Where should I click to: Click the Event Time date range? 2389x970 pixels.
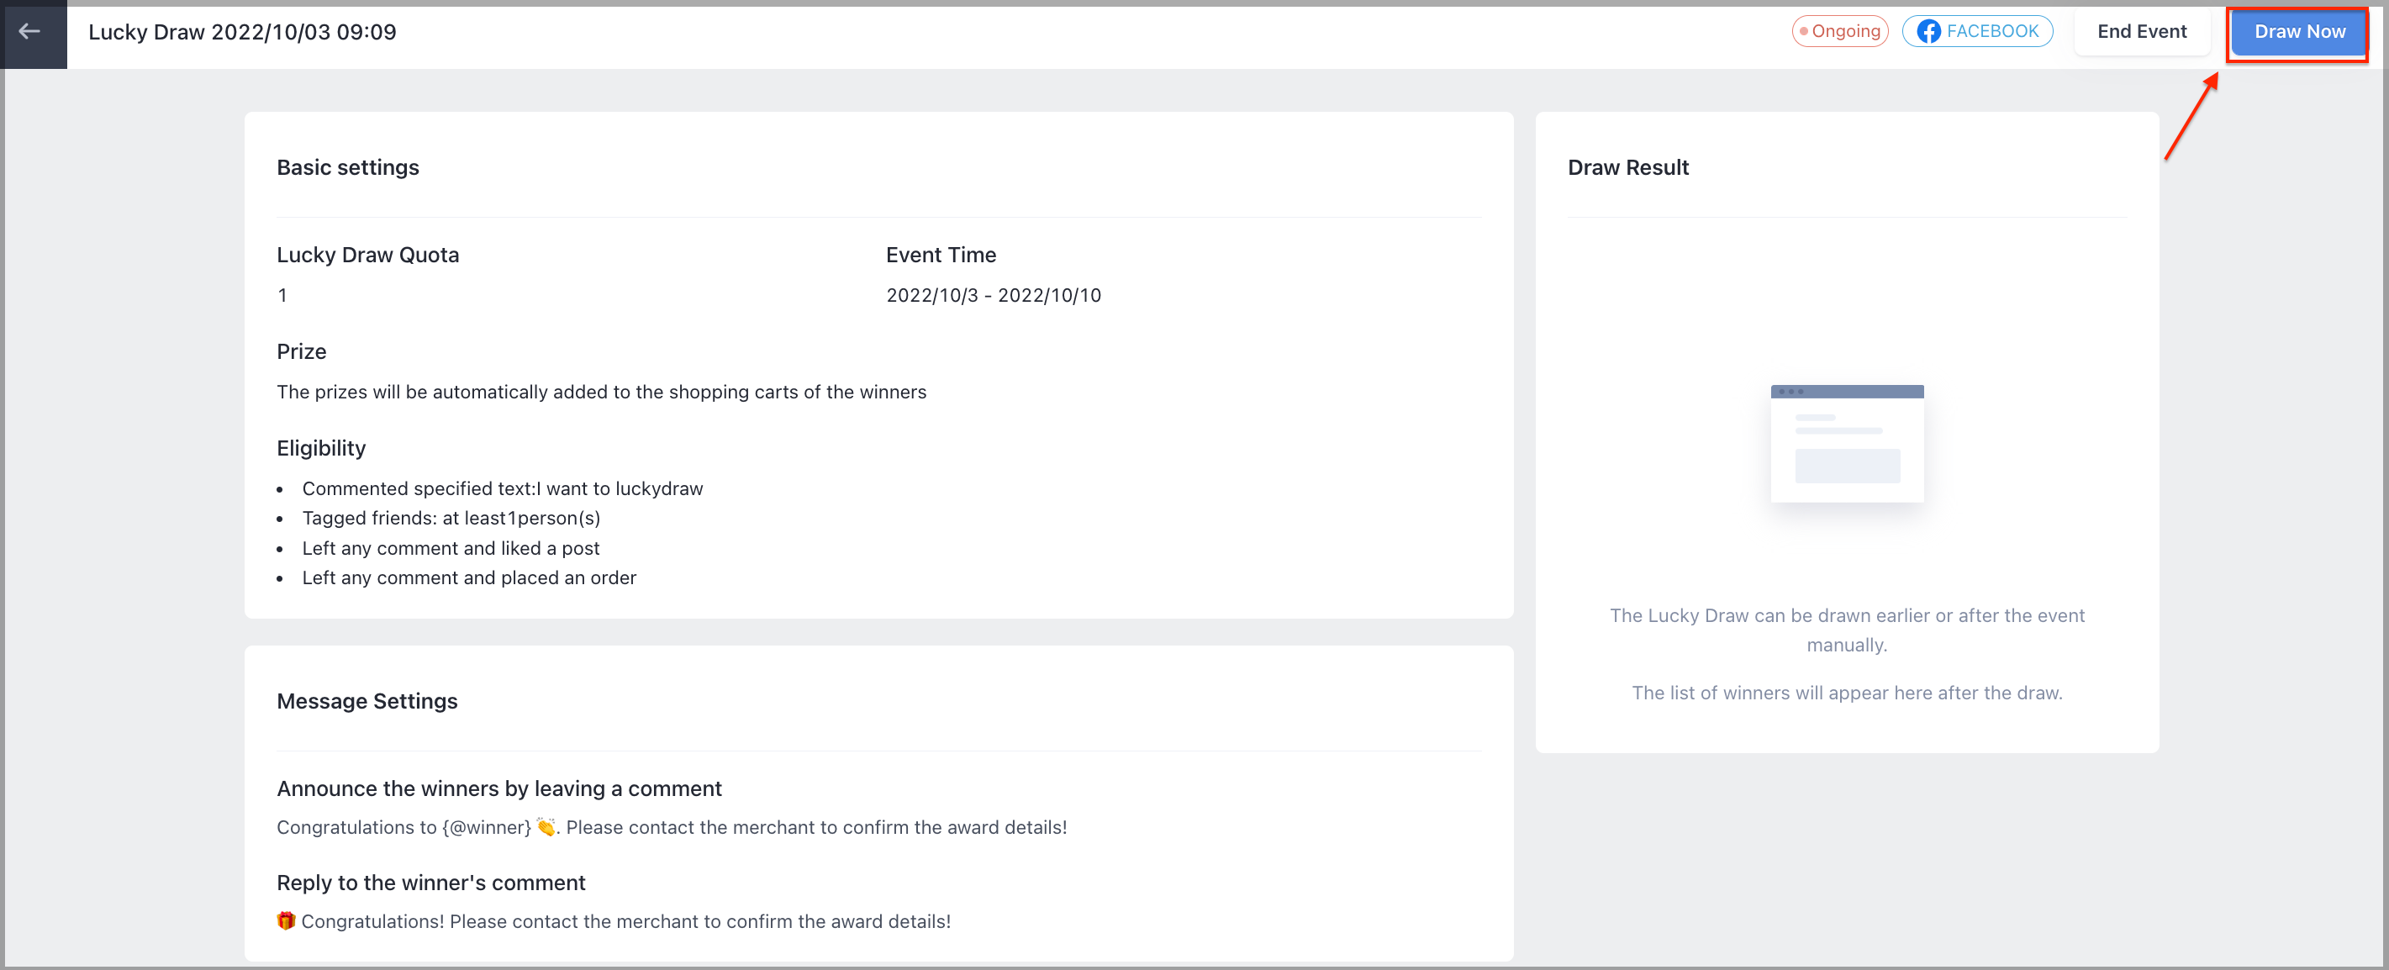pos(994,296)
